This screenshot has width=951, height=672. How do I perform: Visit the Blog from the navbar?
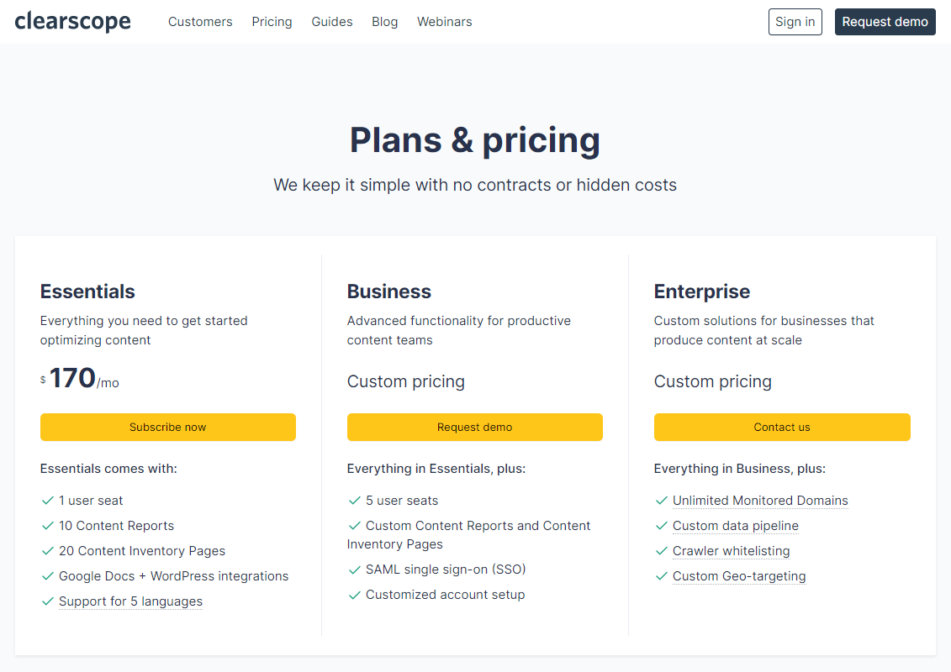(x=384, y=22)
